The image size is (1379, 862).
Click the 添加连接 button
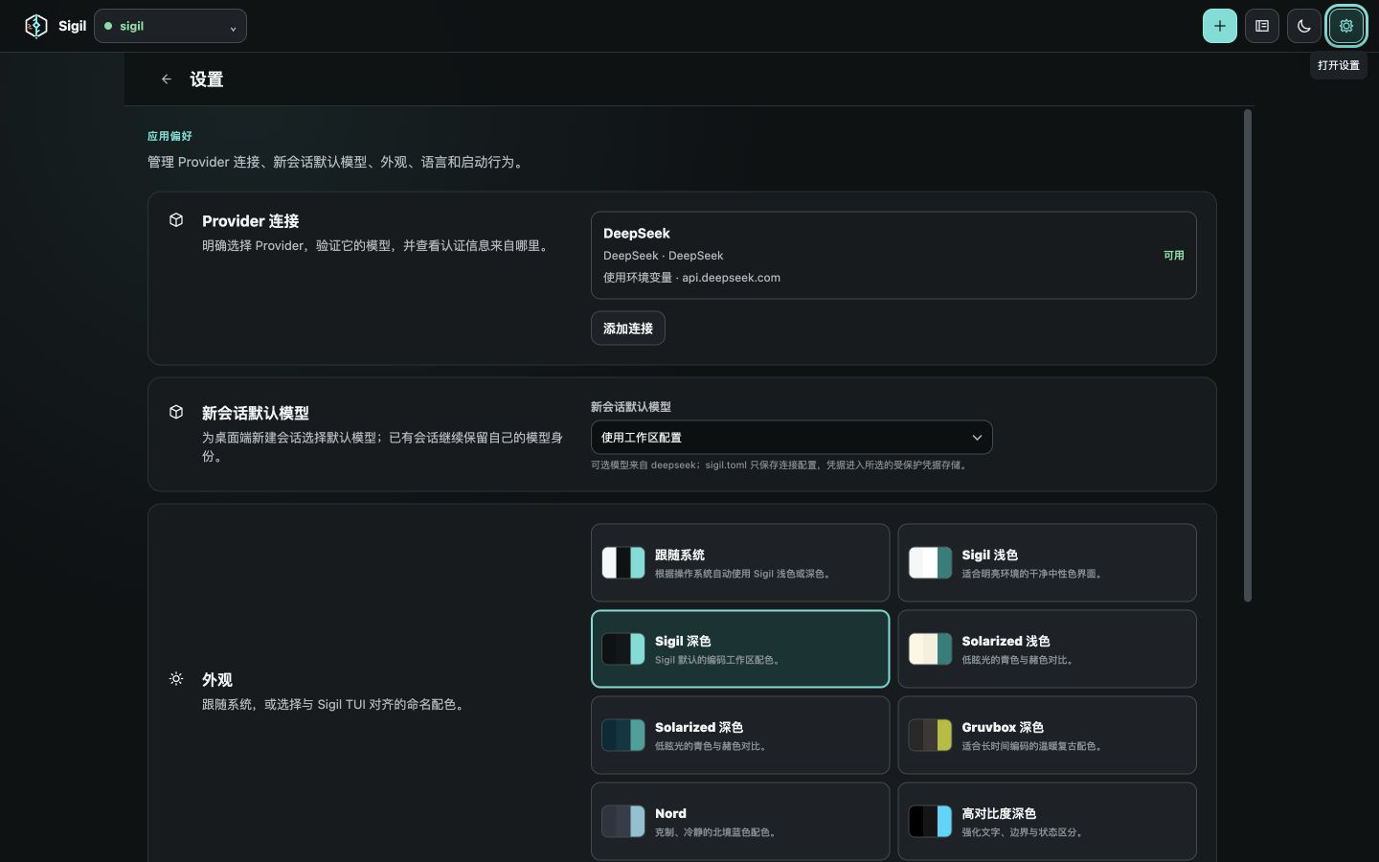(628, 328)
